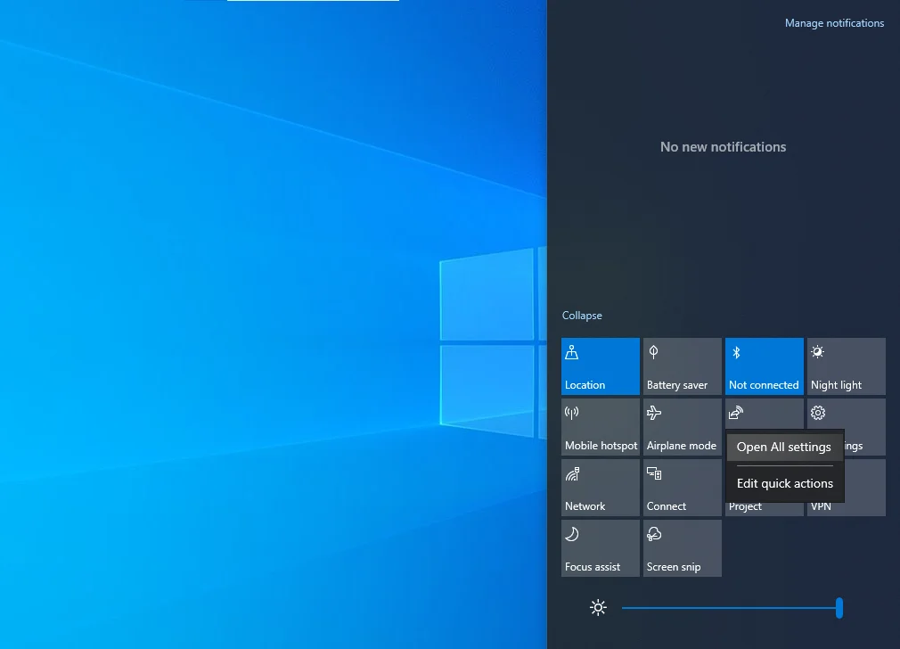Click the brightness slider handle
The image size is (900, 649).
click(839, 608)
